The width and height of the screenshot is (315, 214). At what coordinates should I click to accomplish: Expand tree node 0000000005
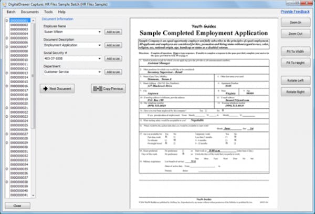click(7, 38)
